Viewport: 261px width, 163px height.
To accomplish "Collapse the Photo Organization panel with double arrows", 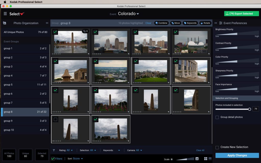I will coord(47,23).
